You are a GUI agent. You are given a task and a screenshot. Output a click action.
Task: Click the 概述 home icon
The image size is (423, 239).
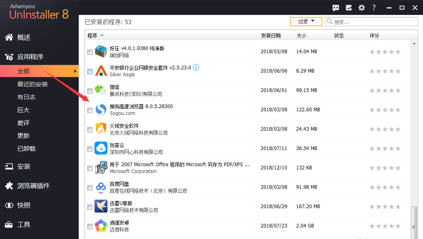(x=9, y=37)
